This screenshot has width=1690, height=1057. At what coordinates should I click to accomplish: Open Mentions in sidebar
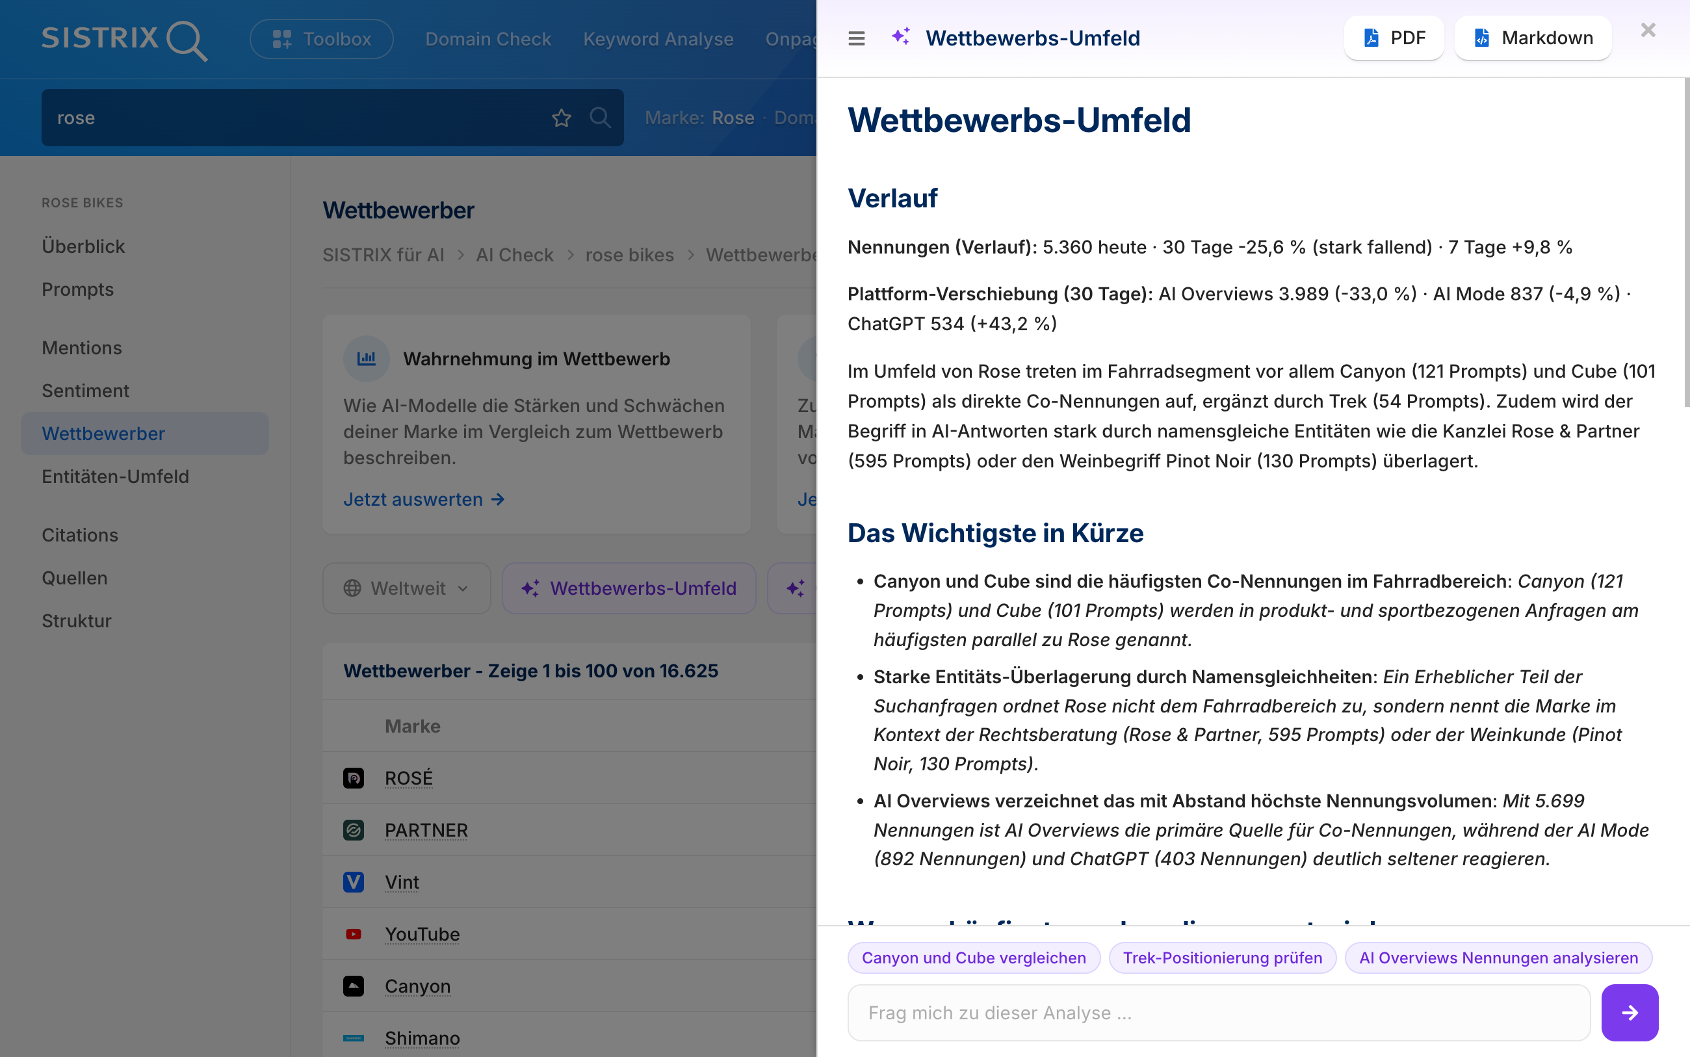[82, 347]
